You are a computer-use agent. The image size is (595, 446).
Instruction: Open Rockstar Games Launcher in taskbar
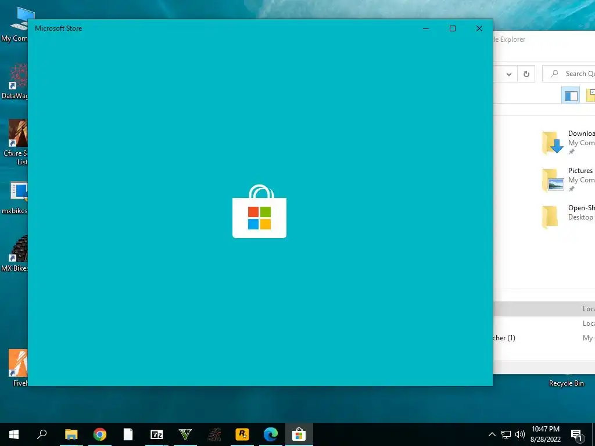tap(242, 434)
